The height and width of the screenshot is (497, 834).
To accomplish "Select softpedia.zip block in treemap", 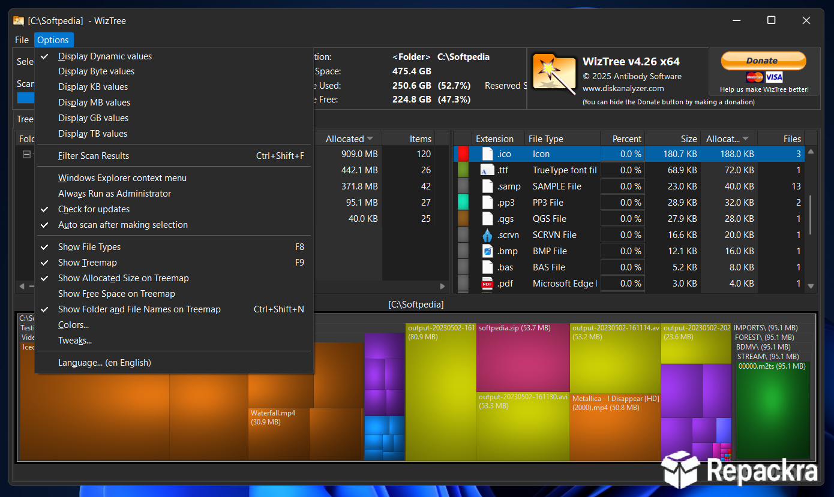I will pyautogui.click(x=523, y=357).
